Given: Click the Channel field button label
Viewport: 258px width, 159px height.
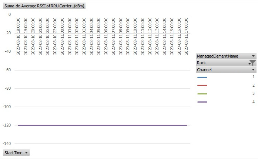Looking at the screenshot, I should pos(204,70).
